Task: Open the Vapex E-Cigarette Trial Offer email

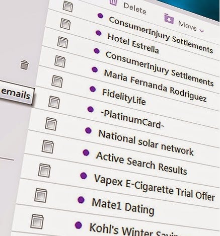Action: (x=154, y=187)
